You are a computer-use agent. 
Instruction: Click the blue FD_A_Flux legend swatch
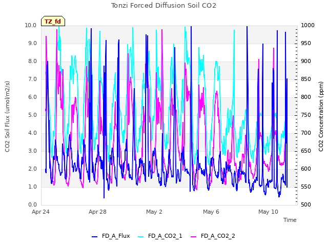(94, 237)
